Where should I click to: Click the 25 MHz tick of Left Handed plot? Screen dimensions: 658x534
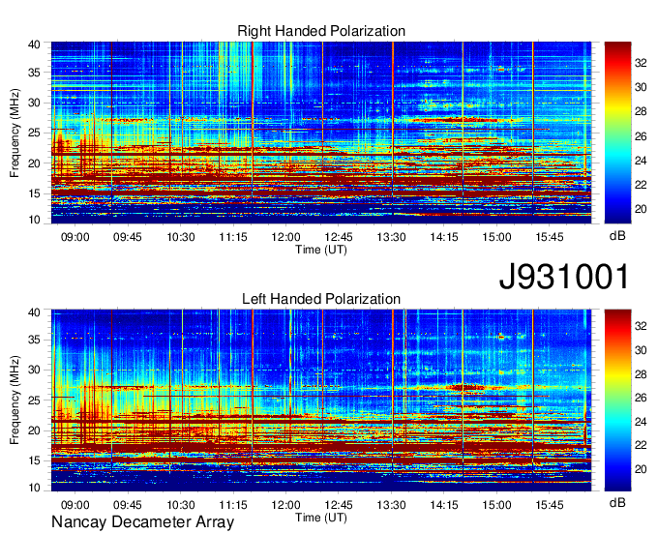click(x=34, y=400)
